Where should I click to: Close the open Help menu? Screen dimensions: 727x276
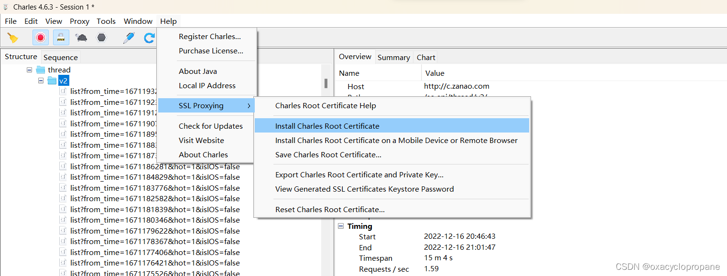pyautogui.click(x=168, y=21)
